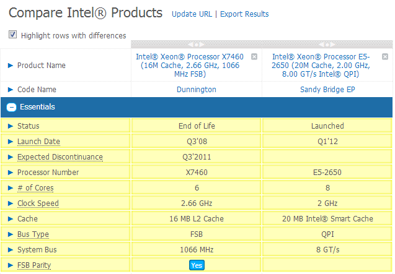395x274 pixels.
Task: Grab the X7460 column reorder handle
Action: coord(196,45)
